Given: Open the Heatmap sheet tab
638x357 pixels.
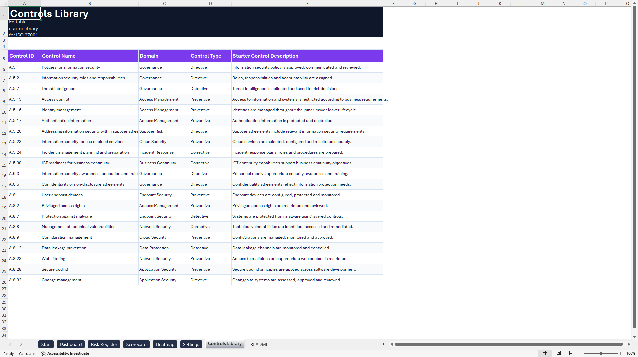Looking at the screenshot, I should 165,344.
